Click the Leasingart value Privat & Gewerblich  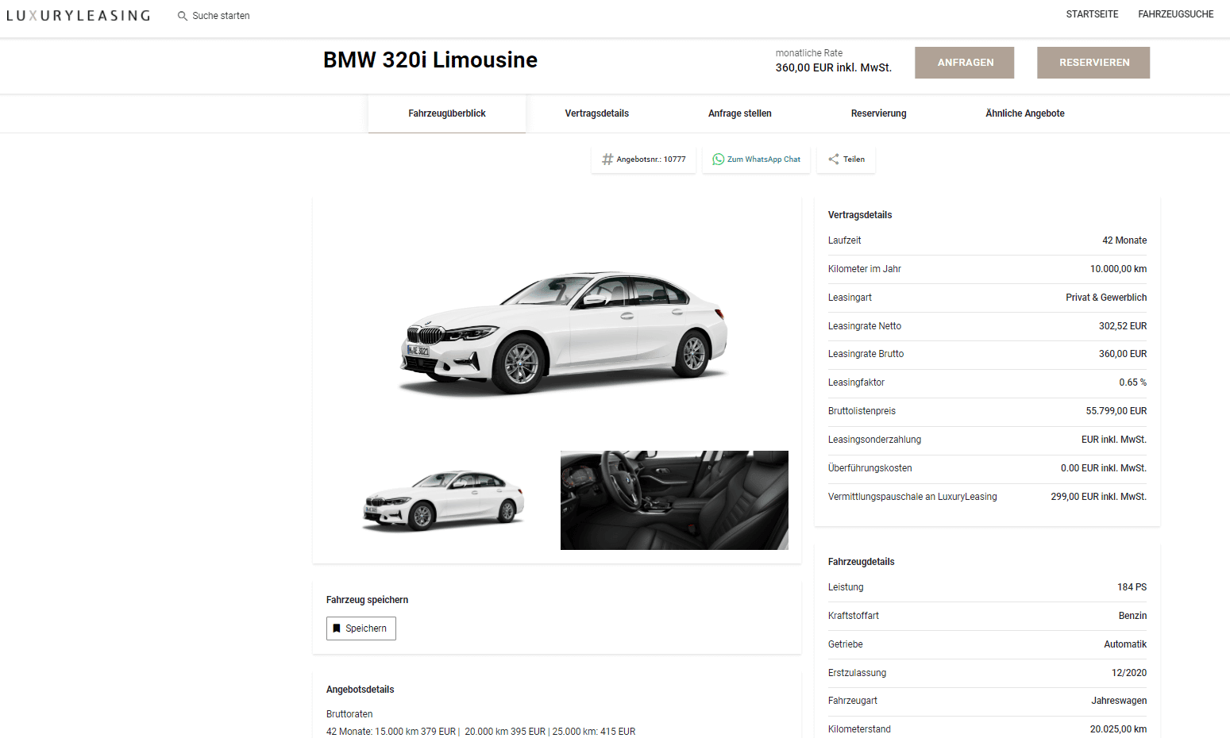coord(1106,298)
